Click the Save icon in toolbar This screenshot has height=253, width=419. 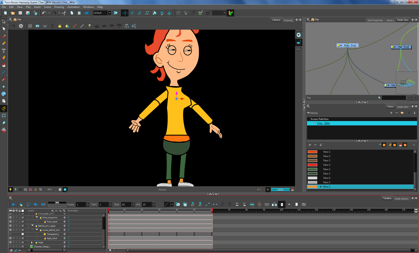tap(20, 13)
